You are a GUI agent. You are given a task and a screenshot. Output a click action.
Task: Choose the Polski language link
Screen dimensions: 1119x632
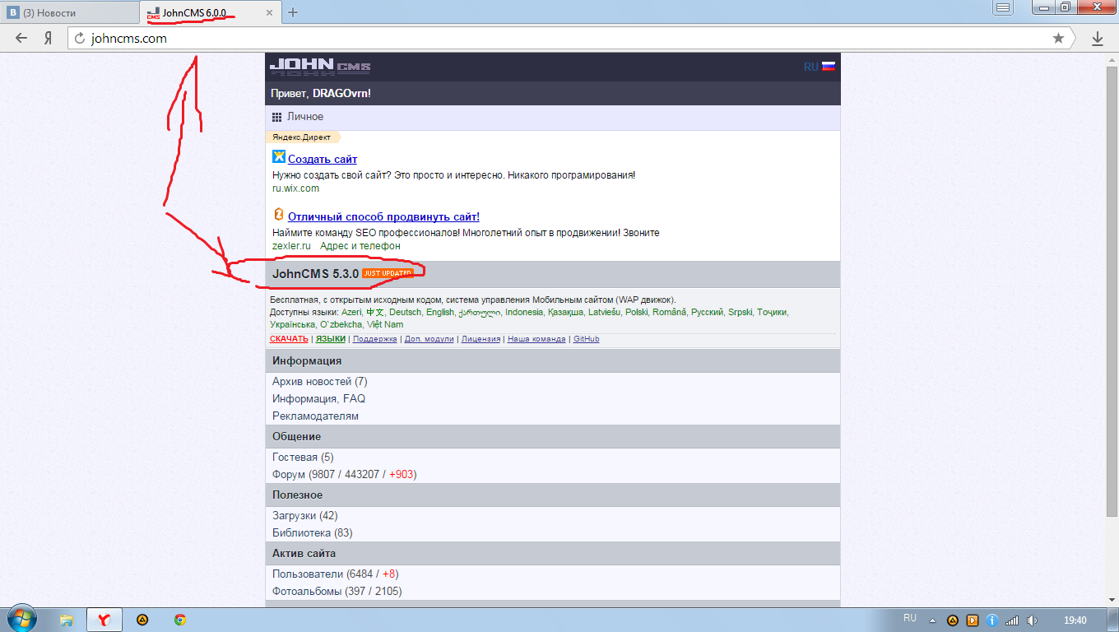click(637, 312)
